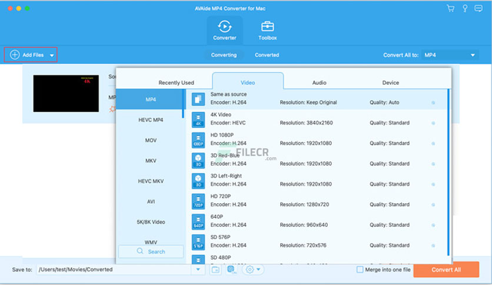The height and width of the screenshot is (285, 492).
Task: Open the Converted tab
Action: [267, 55]
